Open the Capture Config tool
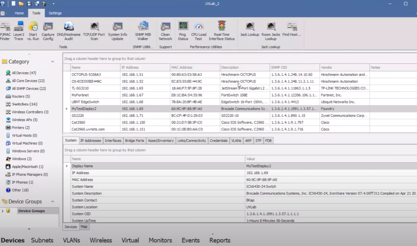Image resolution: width=417 pixels, height=246 pixels. tap(48, 31)
